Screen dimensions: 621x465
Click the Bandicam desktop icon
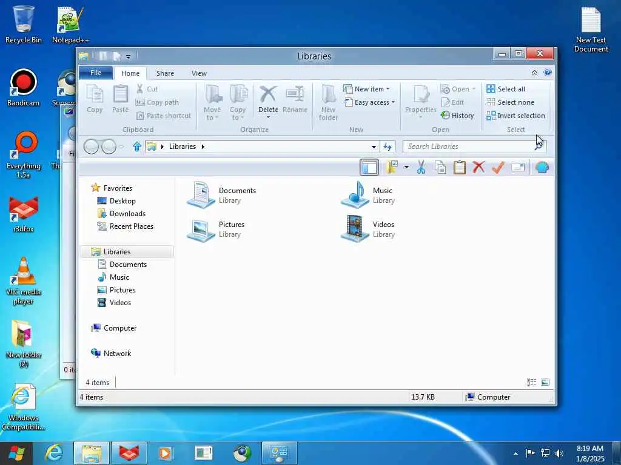(x=24, y=88)
